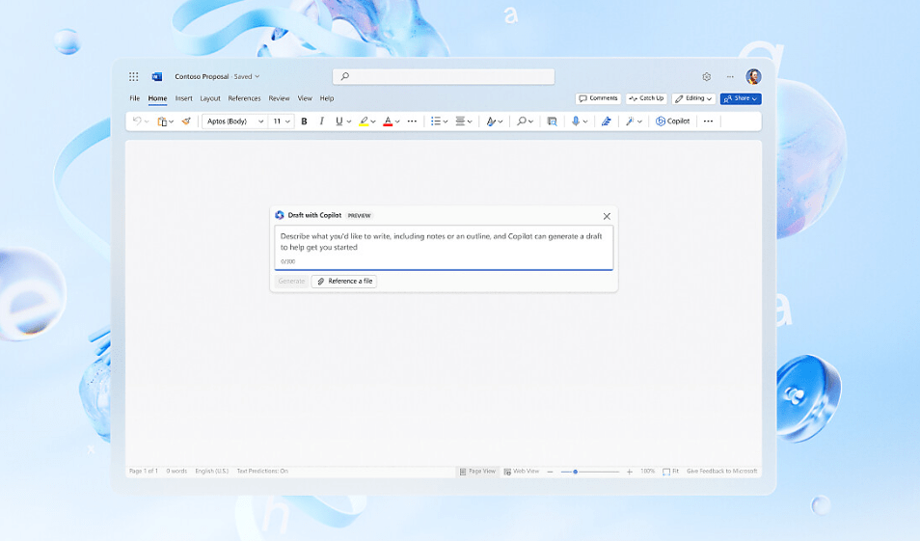Image resolution: width=920 pixels, height=541 pixels.
Task: Click the Comments button
Action: pos(598,98)
